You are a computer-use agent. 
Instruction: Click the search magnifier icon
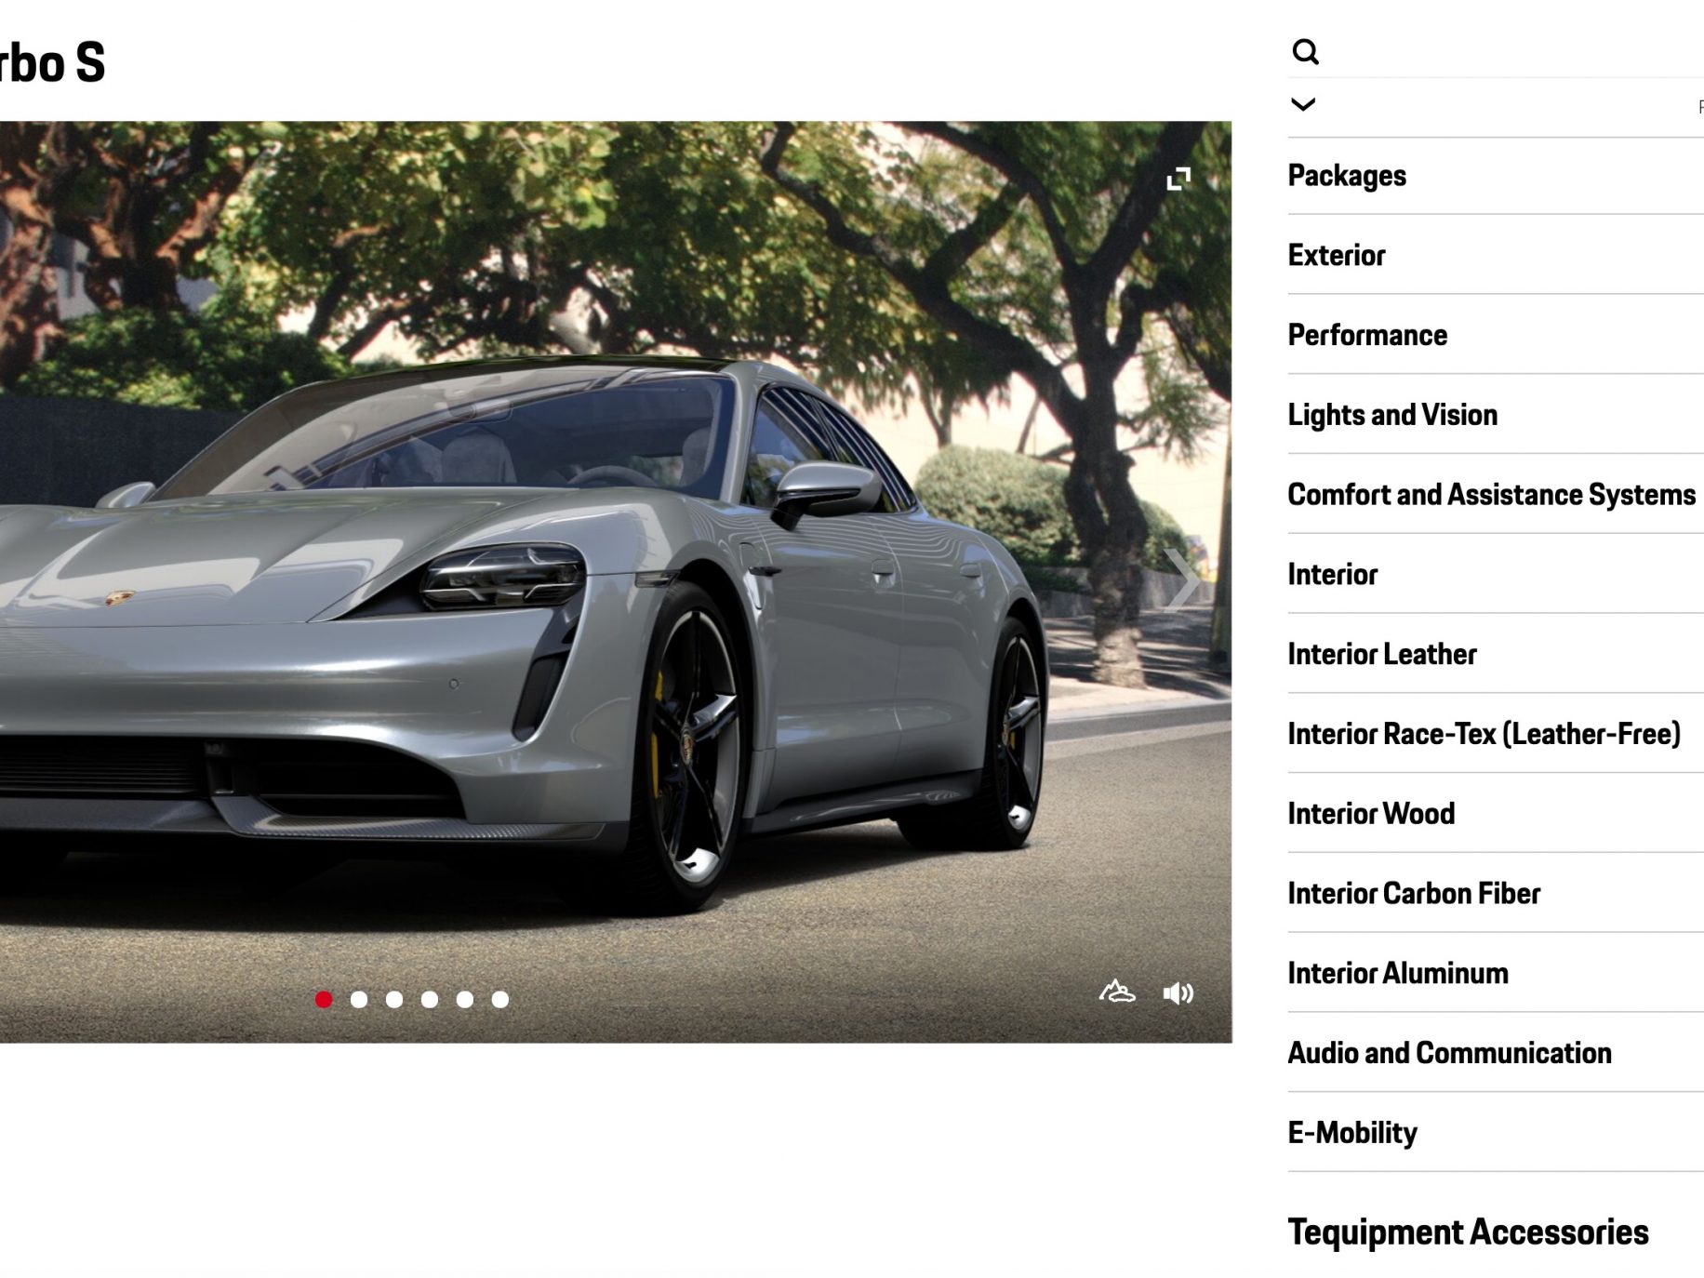coord(1305,52)
